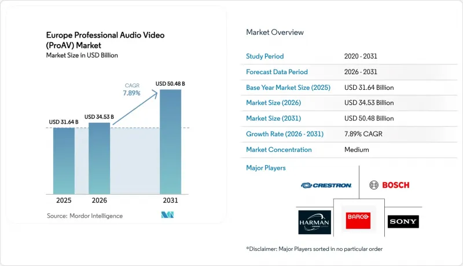Click the Base Year Market Size (2025) label
463x266 pixels.
(x=288, y=88)
